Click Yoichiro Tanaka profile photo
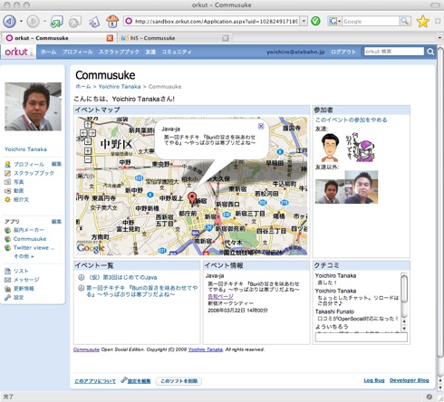Image resolution: width=444 pixels, height=402 pixels. [33, 107]
